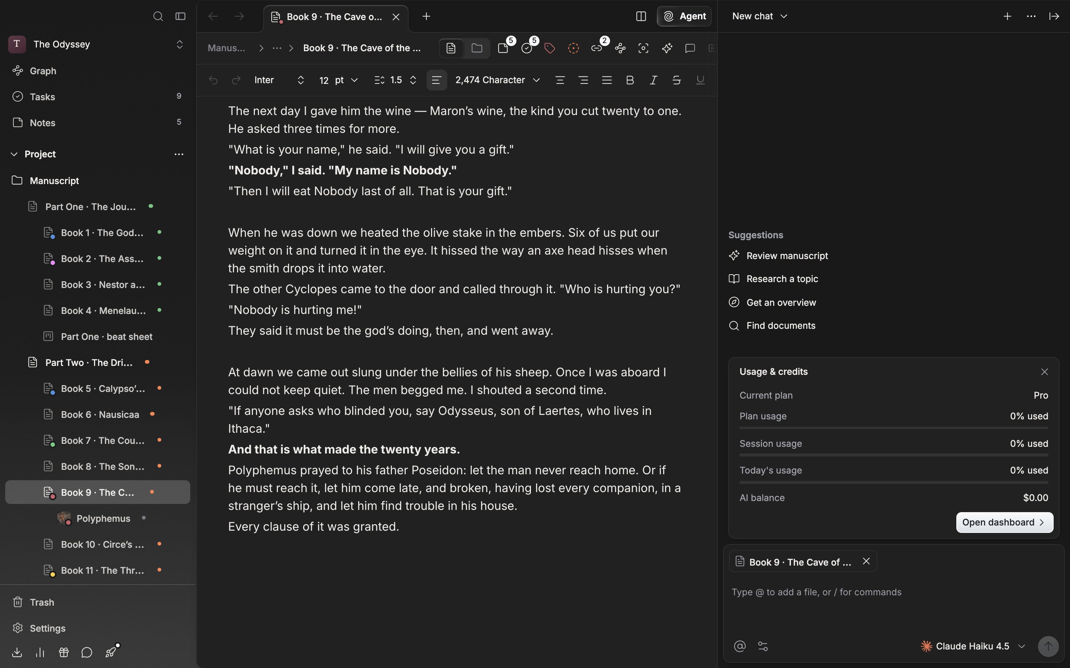Click the orange tag icon in the document toolbar
1070x668 pixels.
click(549, 48)
